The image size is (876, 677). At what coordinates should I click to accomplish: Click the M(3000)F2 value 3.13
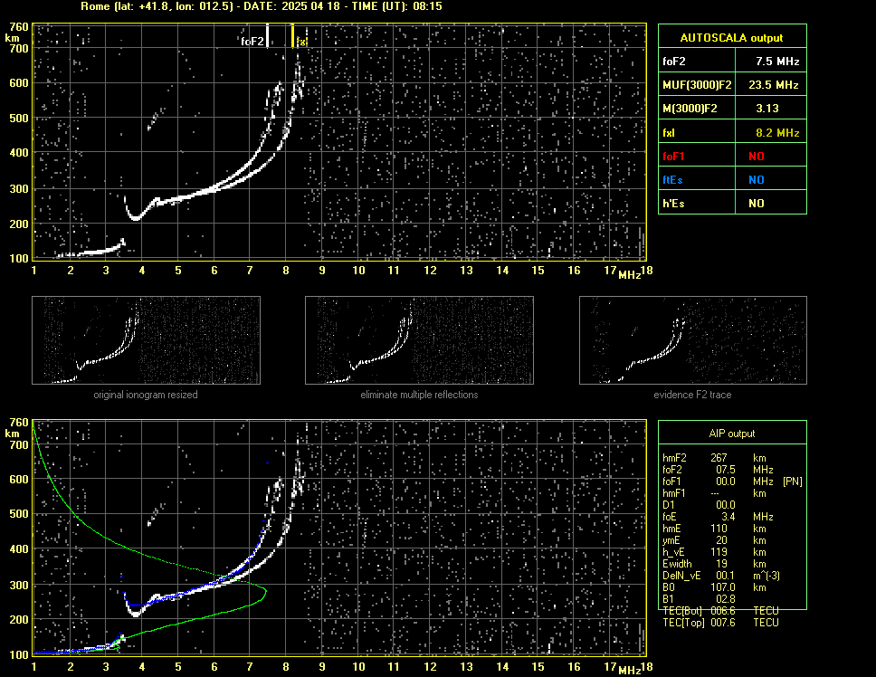(x=767, y=109)
